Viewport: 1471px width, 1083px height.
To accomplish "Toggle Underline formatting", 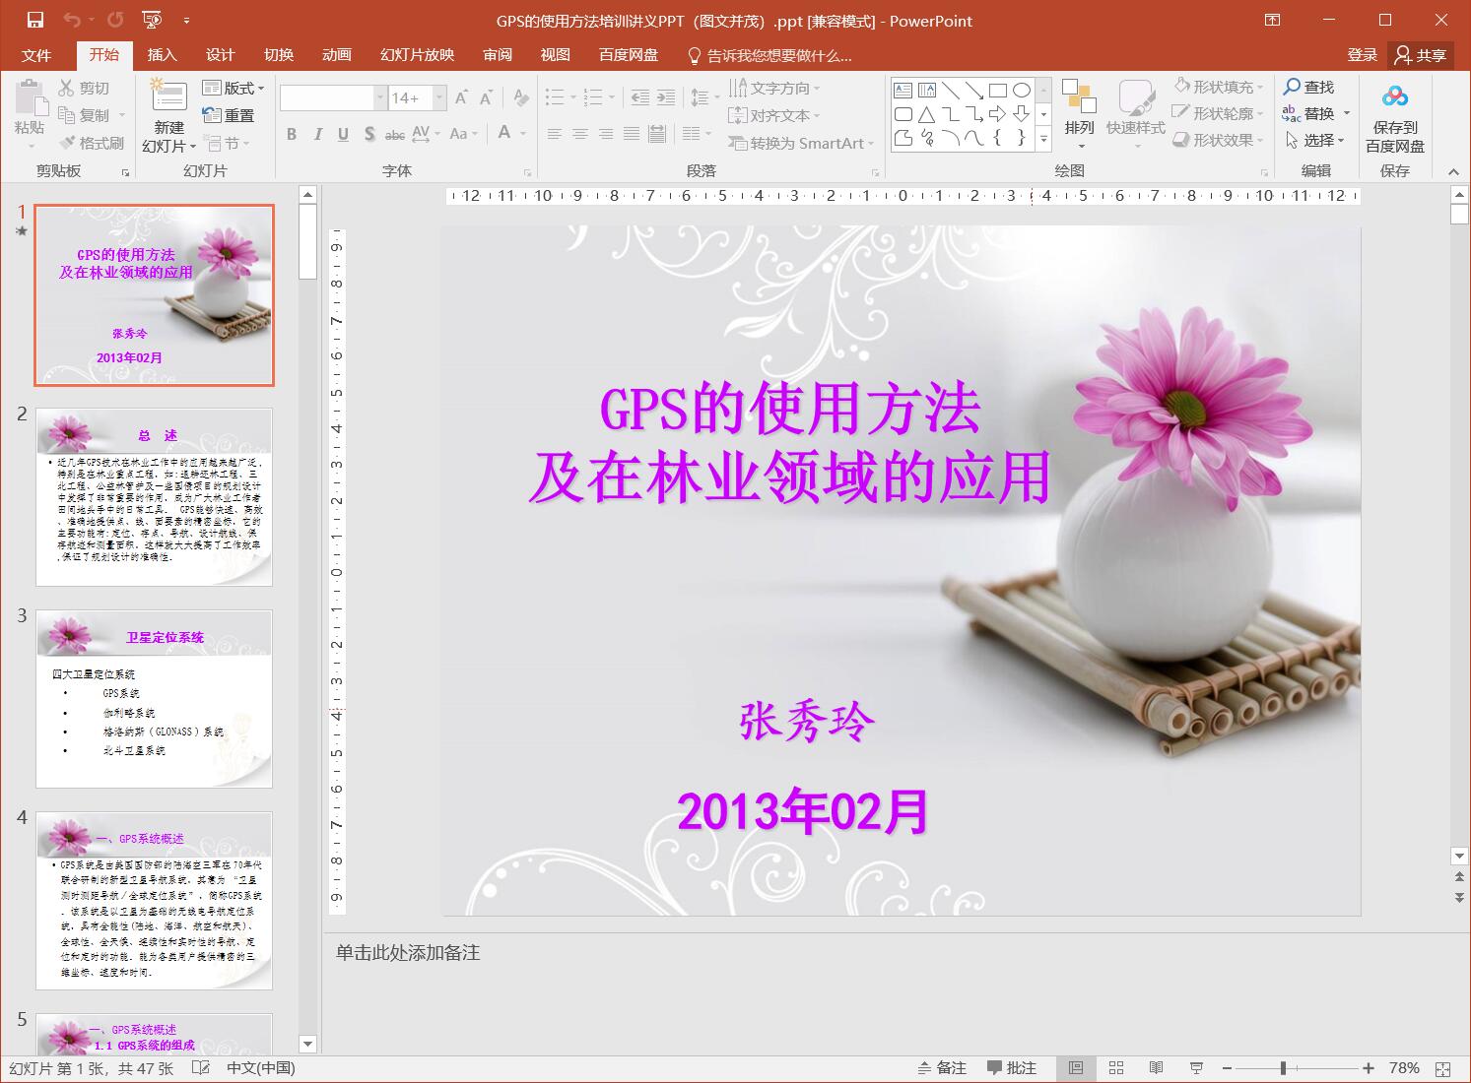I will pos(343,134).
